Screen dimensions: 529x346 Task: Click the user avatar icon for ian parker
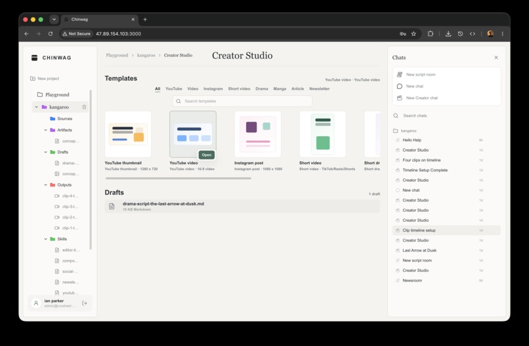pos(36,303)
